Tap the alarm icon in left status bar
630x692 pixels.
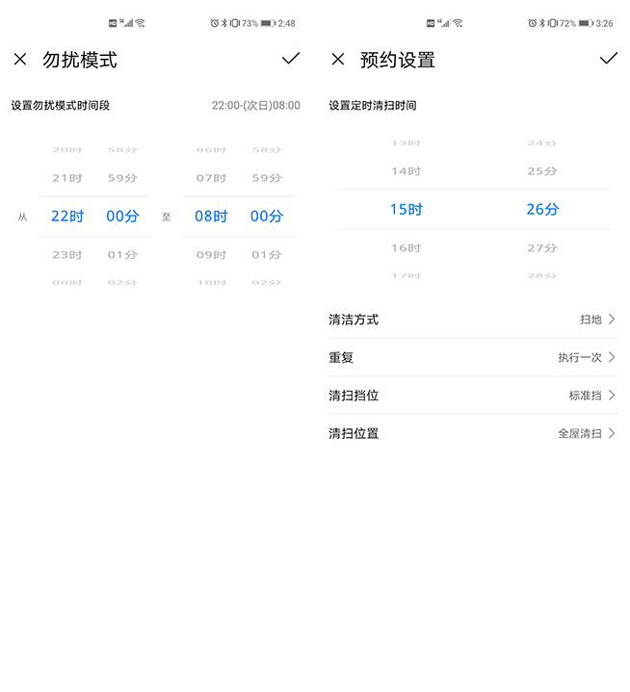coord(214,23)
